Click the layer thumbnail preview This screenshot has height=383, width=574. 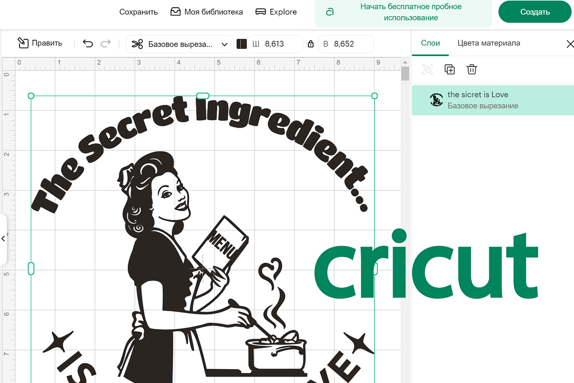pyautogui.click(x=436, y=100)
